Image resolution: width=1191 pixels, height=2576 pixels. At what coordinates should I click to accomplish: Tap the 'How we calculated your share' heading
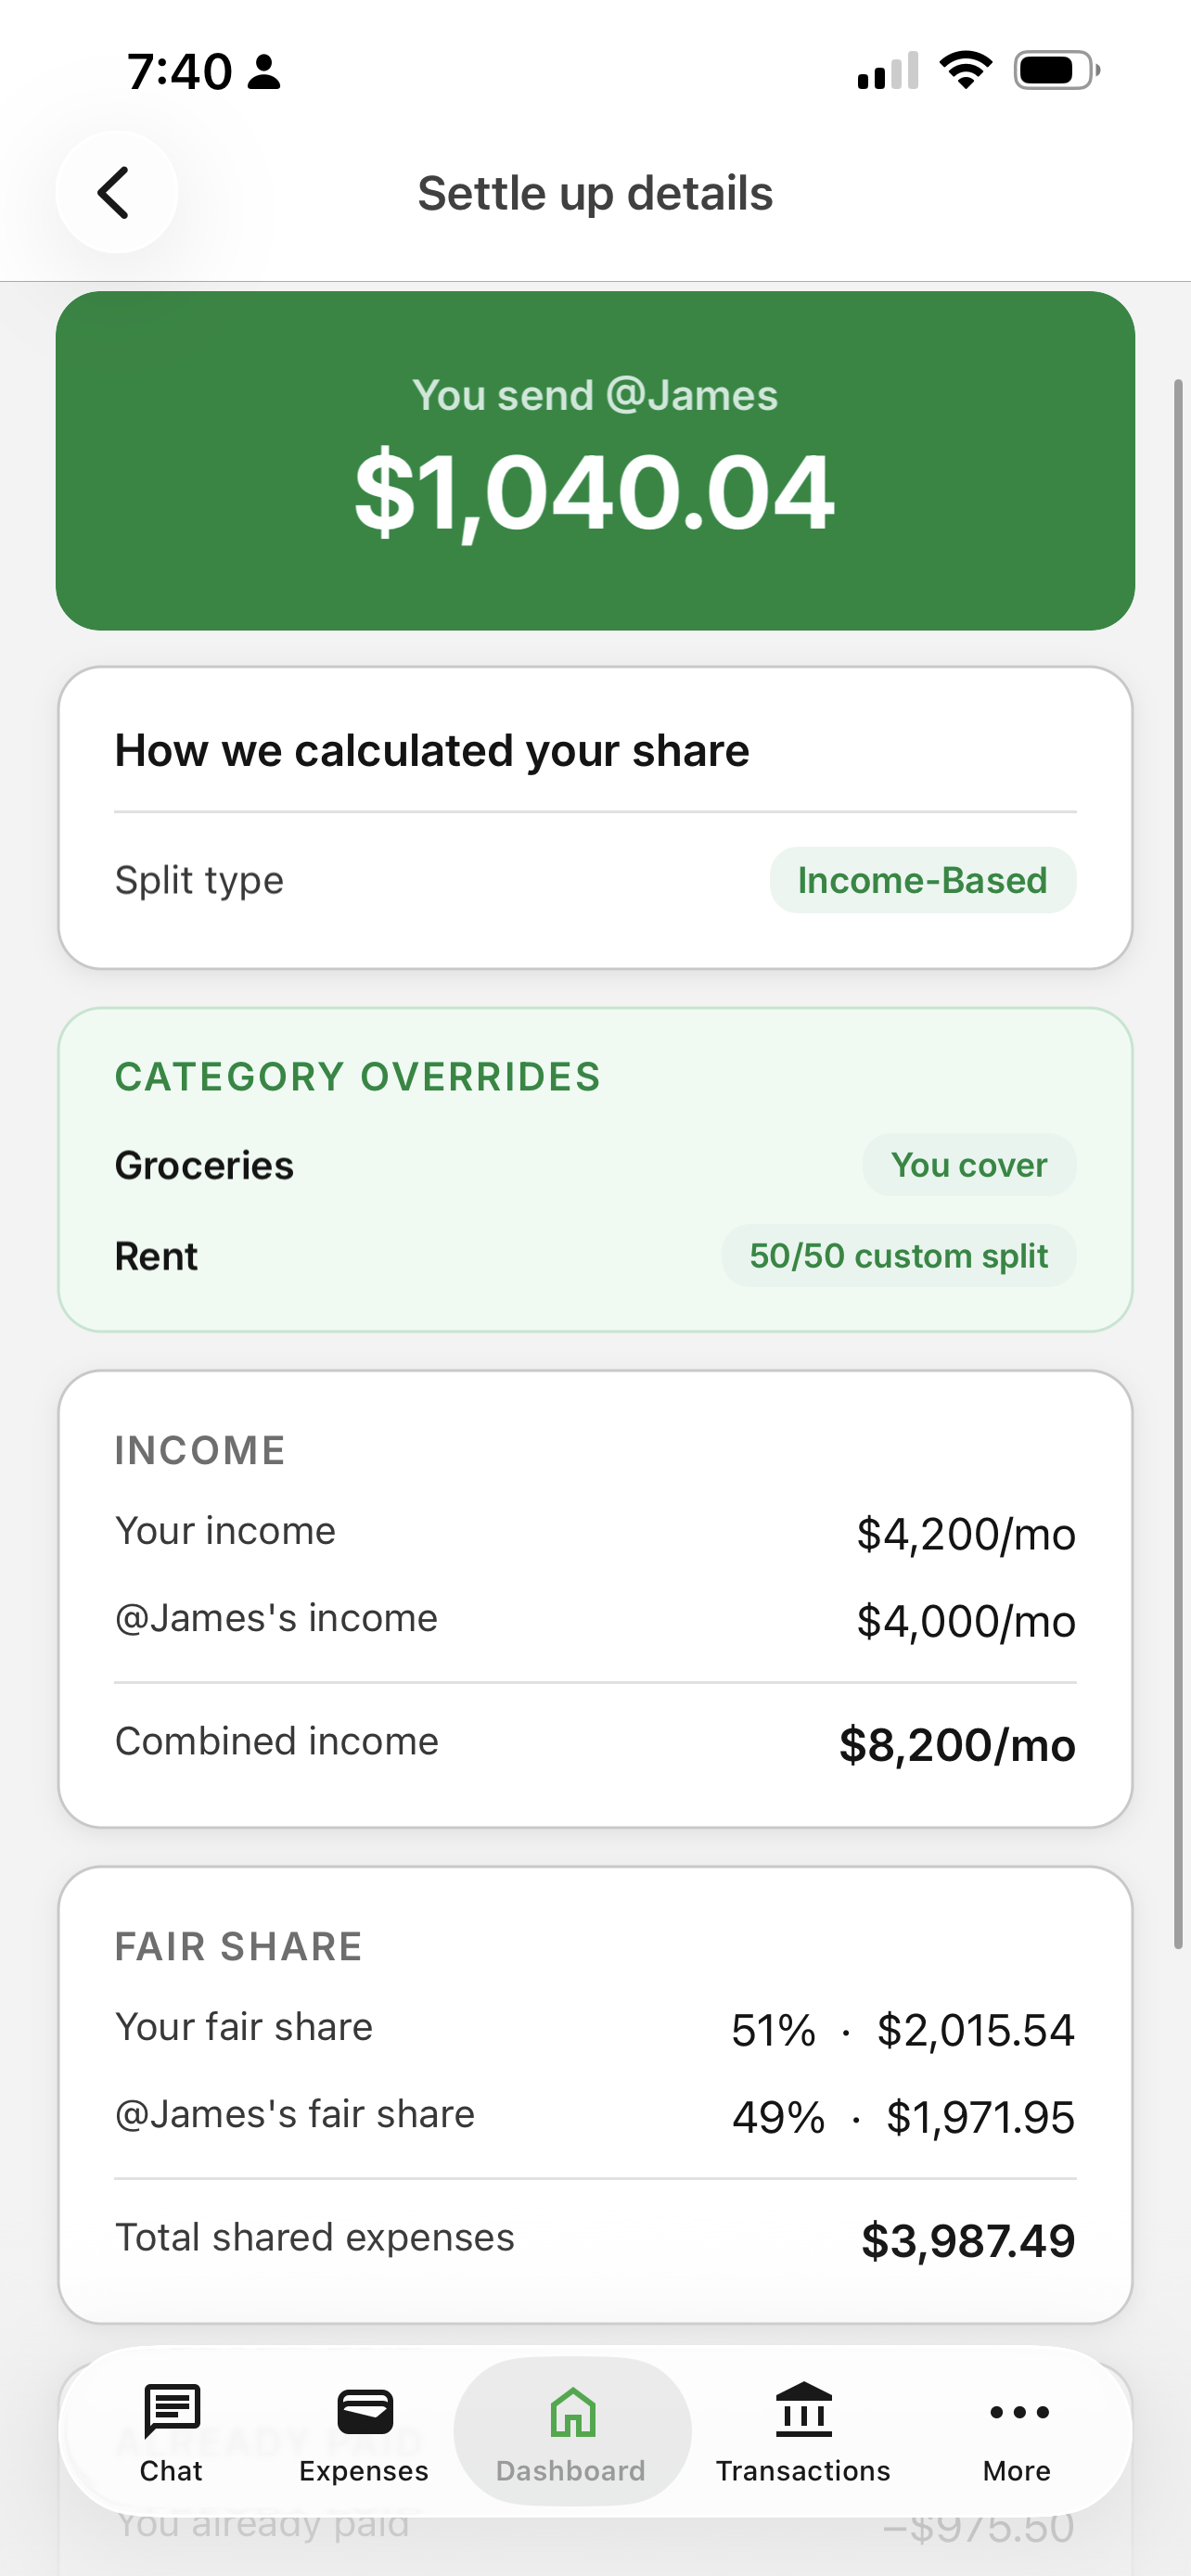[432, 751]
